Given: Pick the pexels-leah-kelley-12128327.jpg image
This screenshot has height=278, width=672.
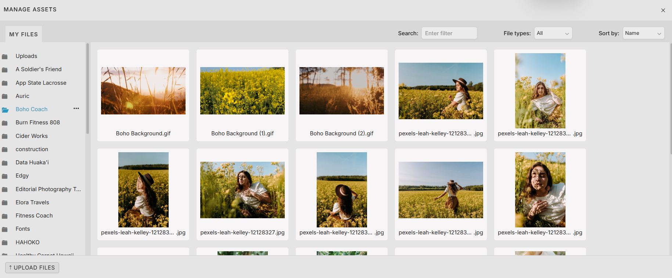Looking at the screenshot, I should point(242,190).
